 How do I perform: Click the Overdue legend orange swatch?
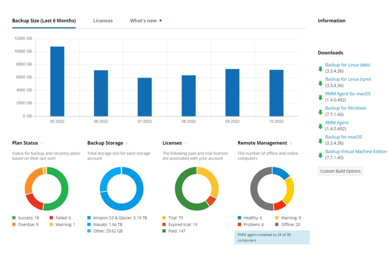[14, 224]
